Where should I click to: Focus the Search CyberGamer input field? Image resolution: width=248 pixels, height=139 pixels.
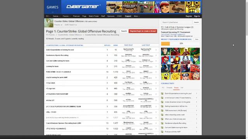click(x=177, y=22)
